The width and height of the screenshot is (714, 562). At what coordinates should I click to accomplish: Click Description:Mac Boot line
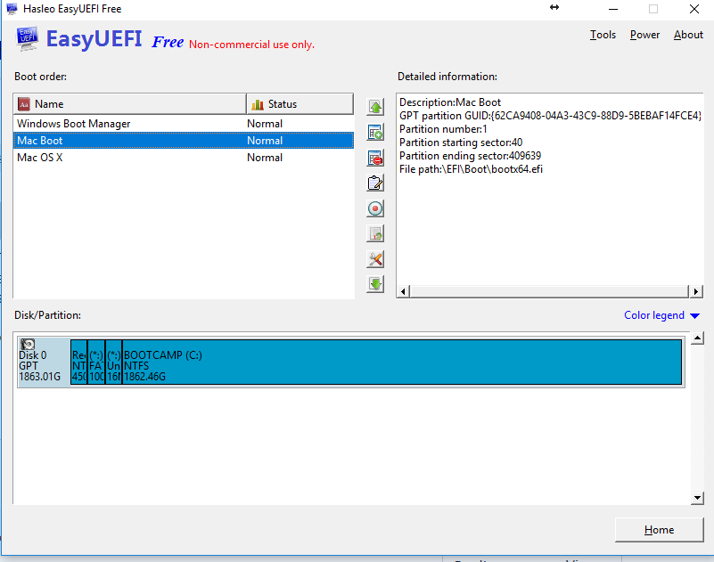click(x=450, y=102)
